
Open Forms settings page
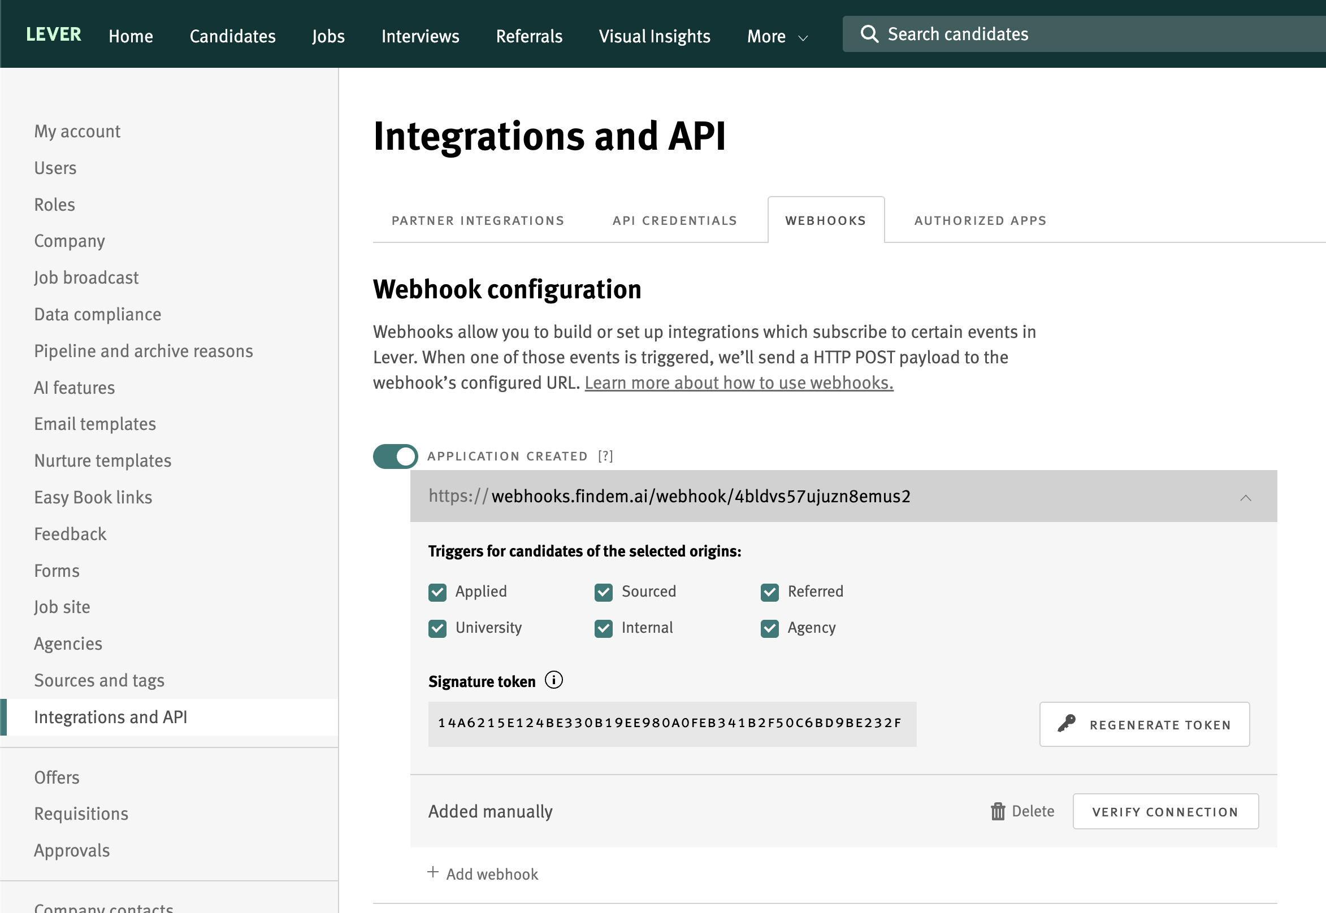tap(57, 571)
